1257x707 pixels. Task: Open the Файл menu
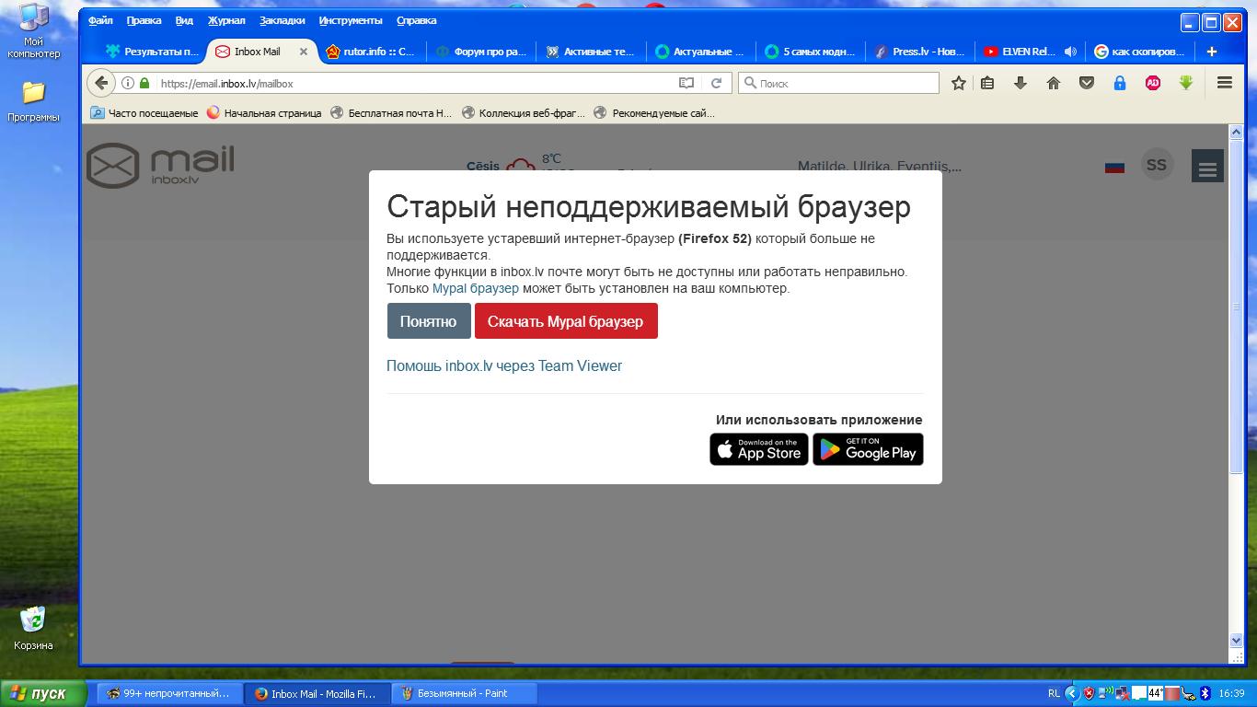(x=100, y=20)
